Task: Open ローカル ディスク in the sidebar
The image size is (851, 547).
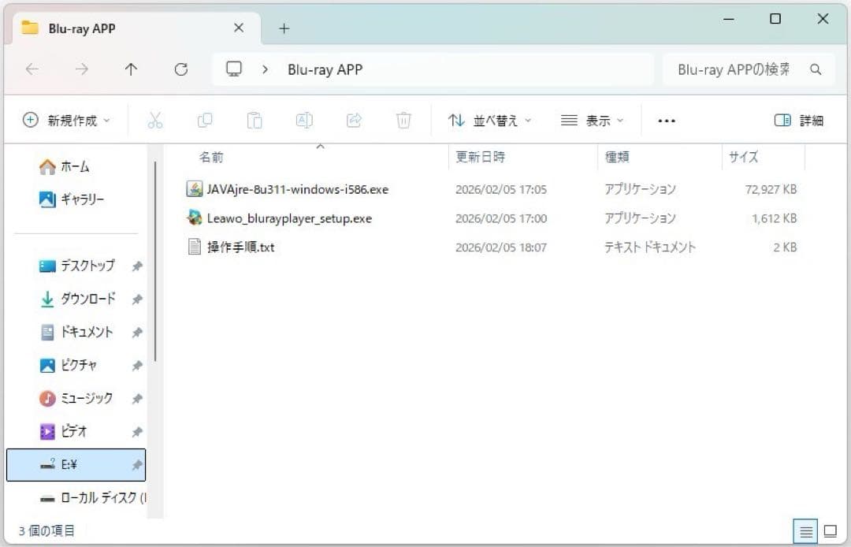Action: [92, 497]
